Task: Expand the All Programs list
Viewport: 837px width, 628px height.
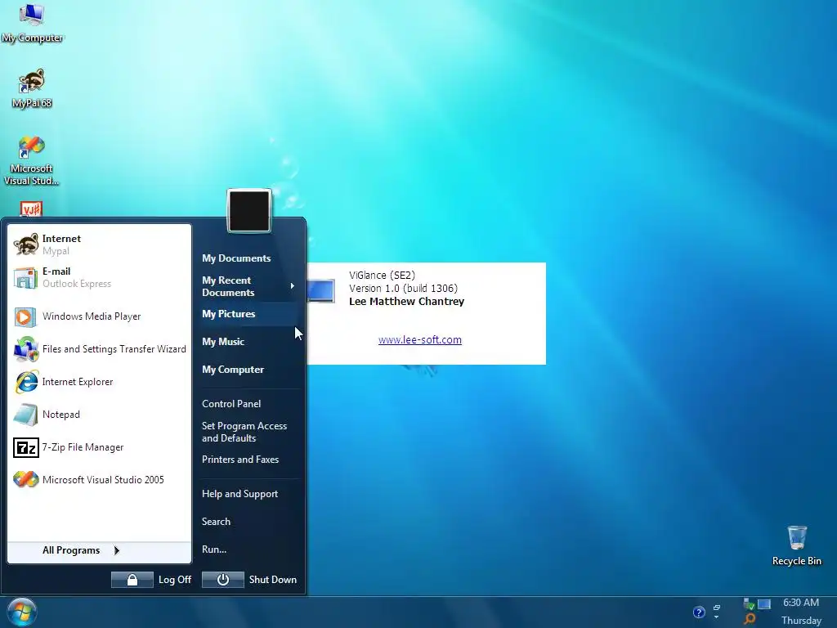Action: [x=99, y=550]
